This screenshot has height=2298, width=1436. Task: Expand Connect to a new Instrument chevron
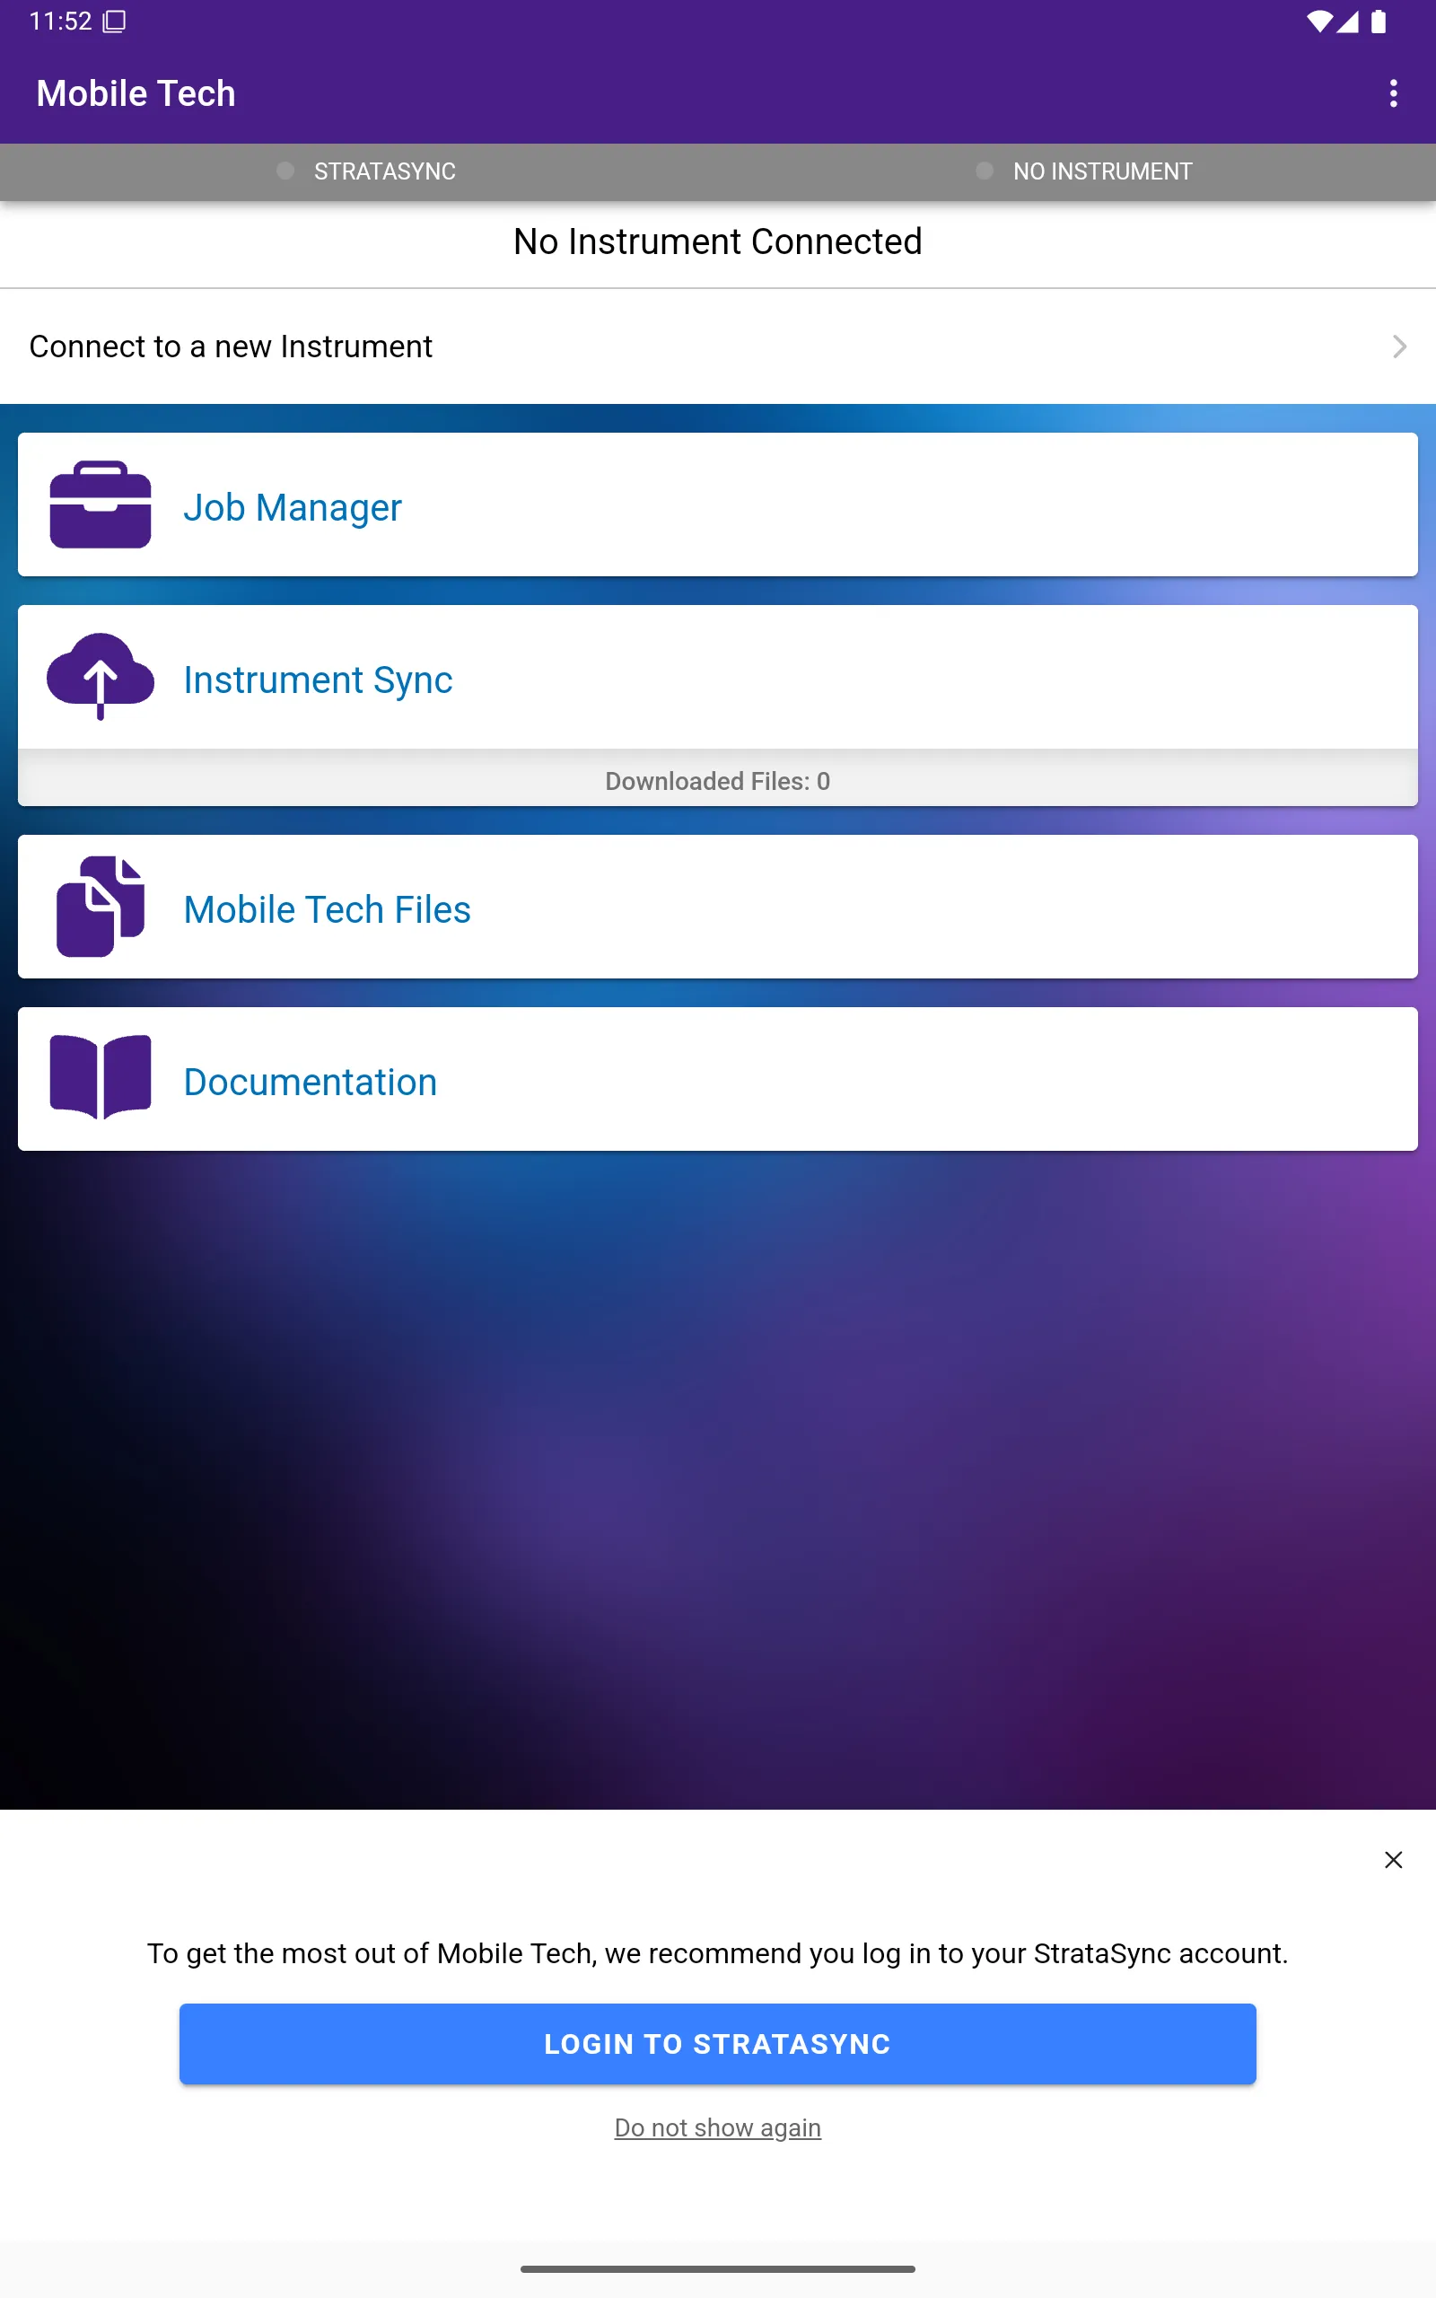[x=1399, y=346]
